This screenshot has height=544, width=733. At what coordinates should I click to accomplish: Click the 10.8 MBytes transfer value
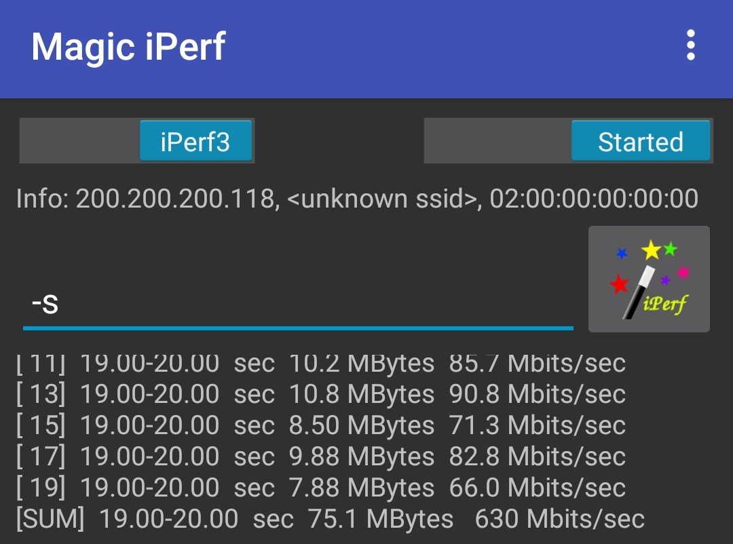coord(362,394)
